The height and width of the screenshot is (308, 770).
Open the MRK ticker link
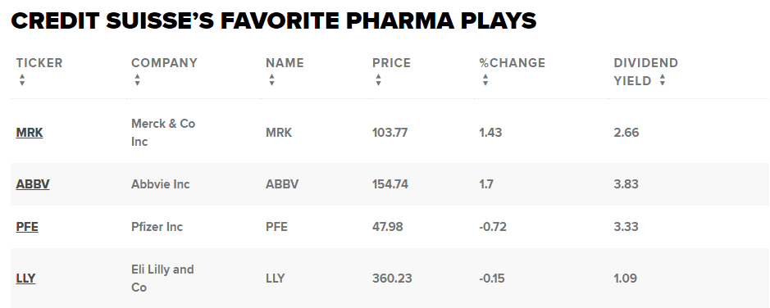point(30,133)
